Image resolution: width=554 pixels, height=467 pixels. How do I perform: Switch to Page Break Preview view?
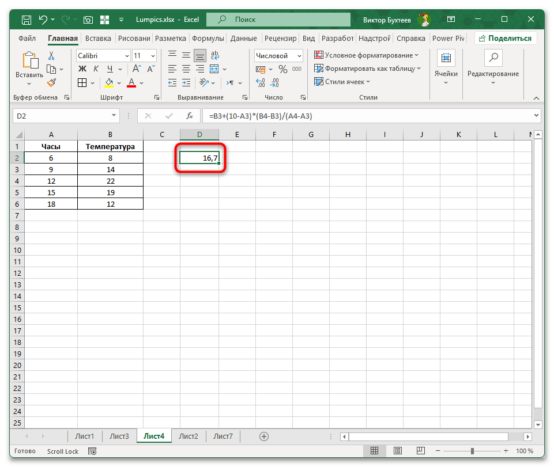click(421, 451)
